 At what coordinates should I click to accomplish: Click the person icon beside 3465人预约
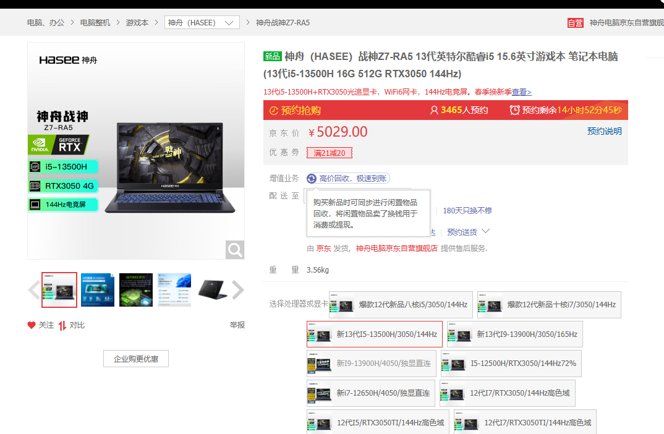tap(434, 110)
